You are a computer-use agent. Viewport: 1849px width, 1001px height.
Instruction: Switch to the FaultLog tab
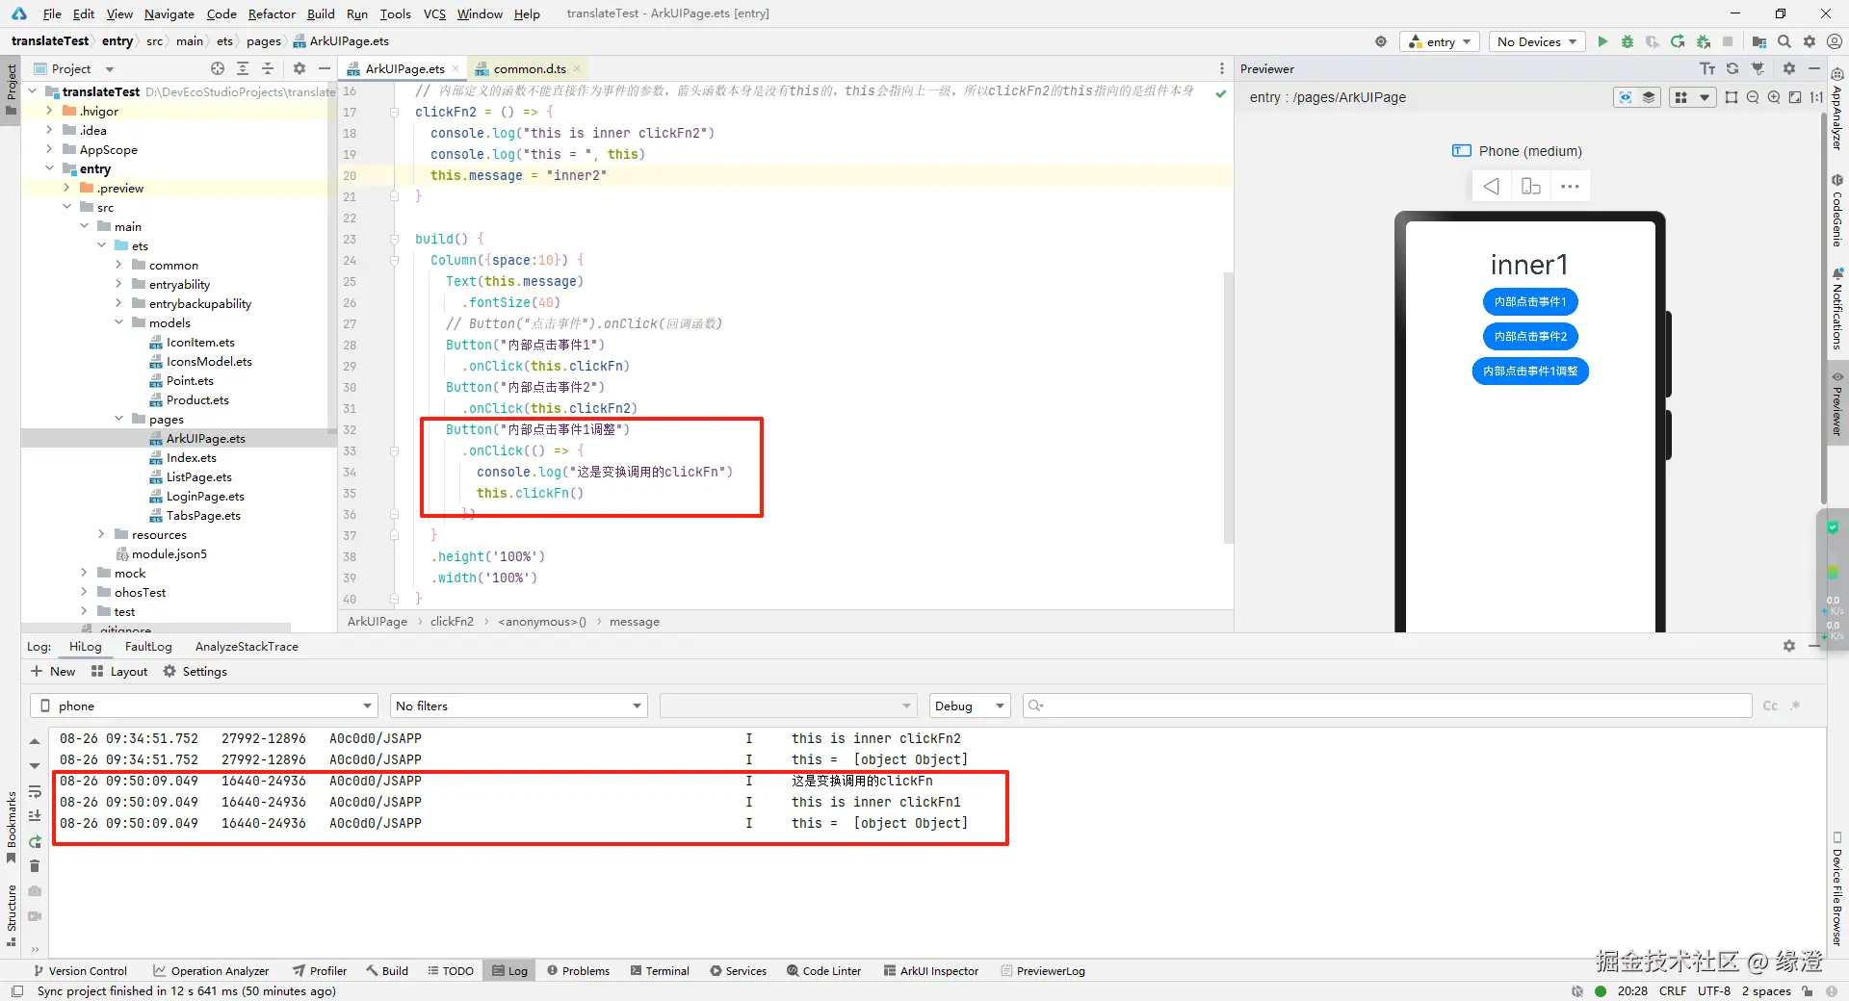click(148, 646)
